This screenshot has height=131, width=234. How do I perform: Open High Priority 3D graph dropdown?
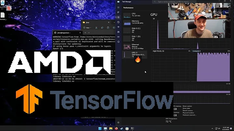point(158,51)
